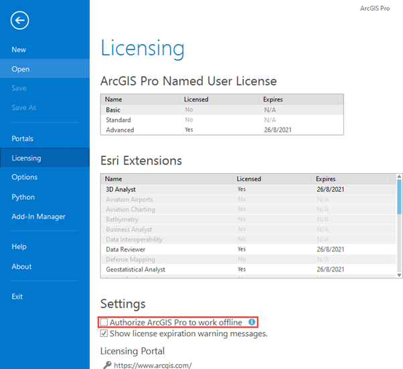Open Add-In Manager
The image size is (403, 369).
pyautogui.click(x=45, y=217)
